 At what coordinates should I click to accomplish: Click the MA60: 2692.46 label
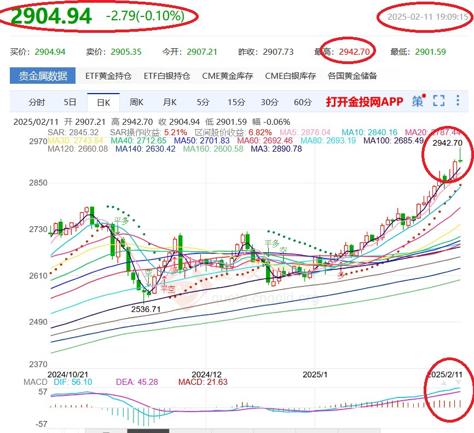pyautogui.click(x=265, y=141)
